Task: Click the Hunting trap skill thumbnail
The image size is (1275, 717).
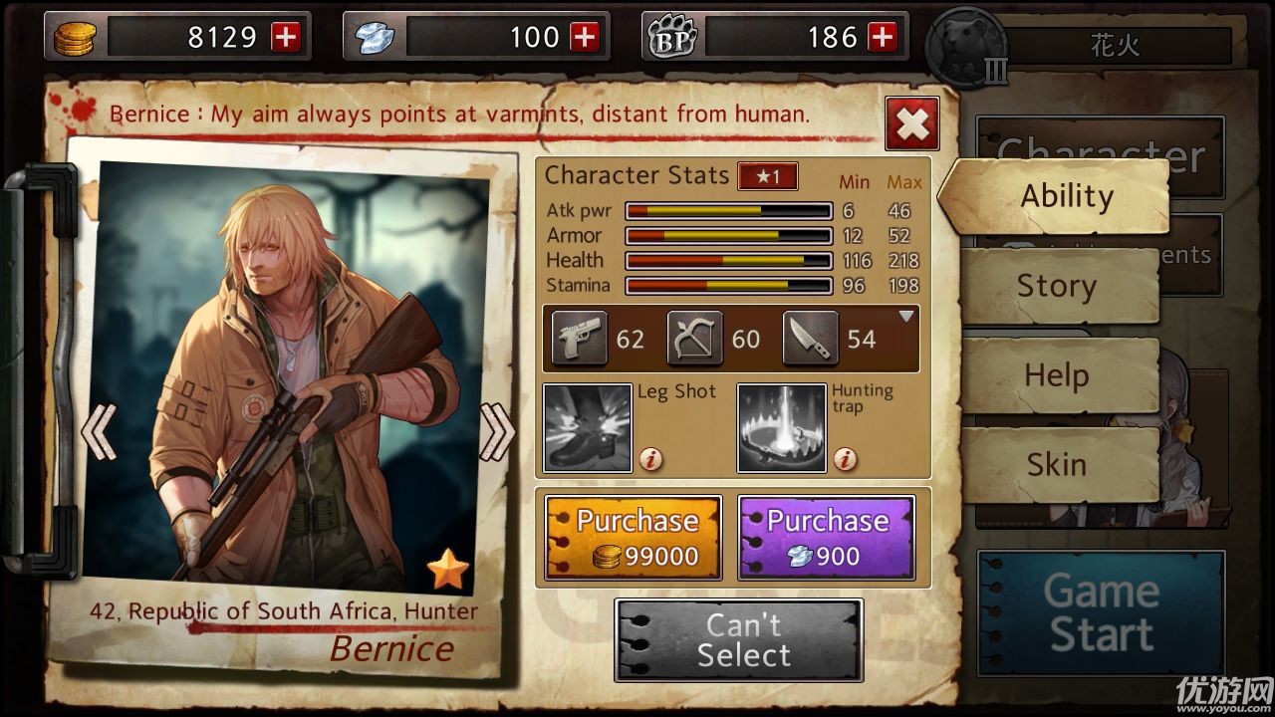Action: (782, 427)
